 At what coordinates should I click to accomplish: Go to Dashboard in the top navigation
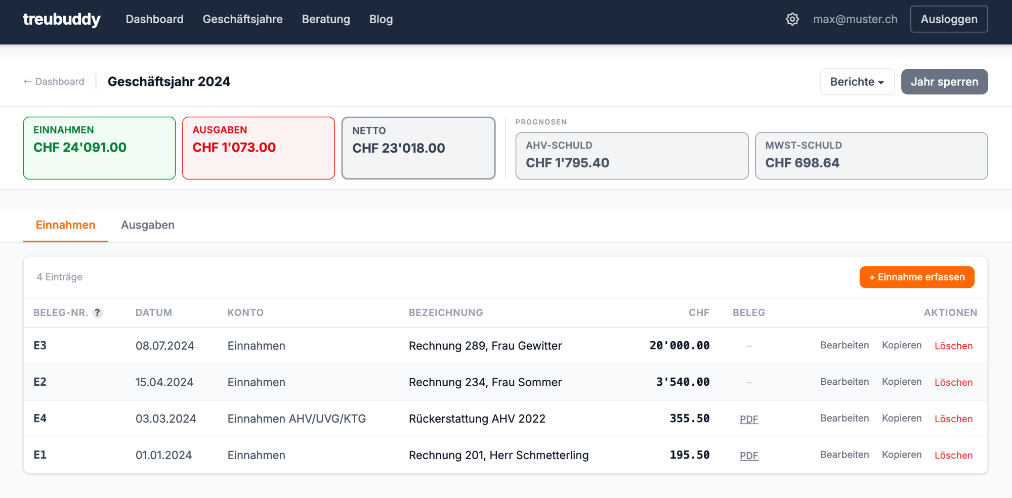pos(154,19)
